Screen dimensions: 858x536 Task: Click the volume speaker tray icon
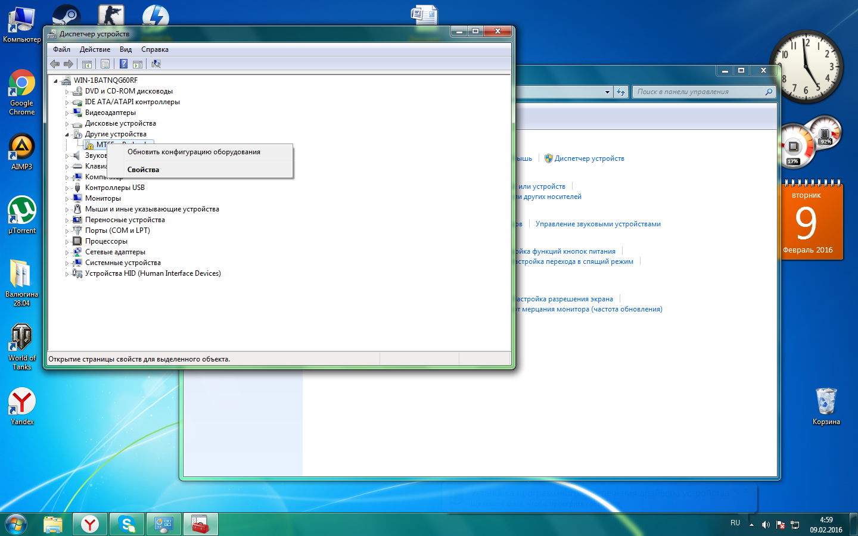766,525
